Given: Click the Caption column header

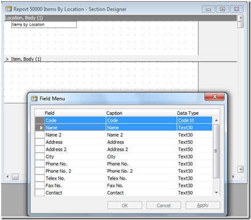Looking at the screenshot, I should 141,113.
